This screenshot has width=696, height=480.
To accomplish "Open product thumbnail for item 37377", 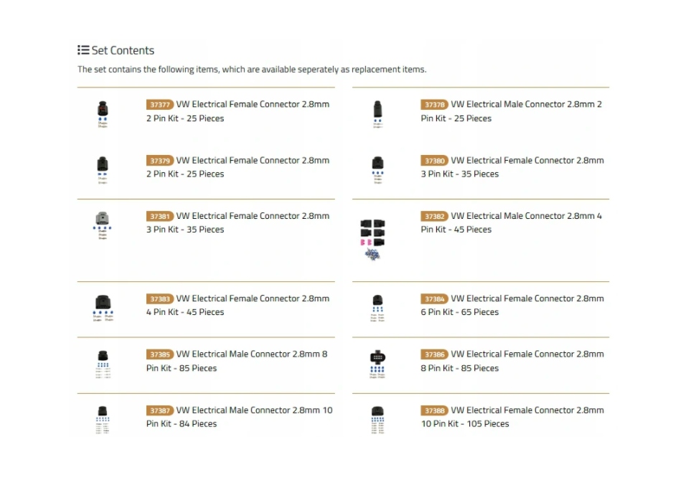I will pyautogui.click(x=102, y=113).
